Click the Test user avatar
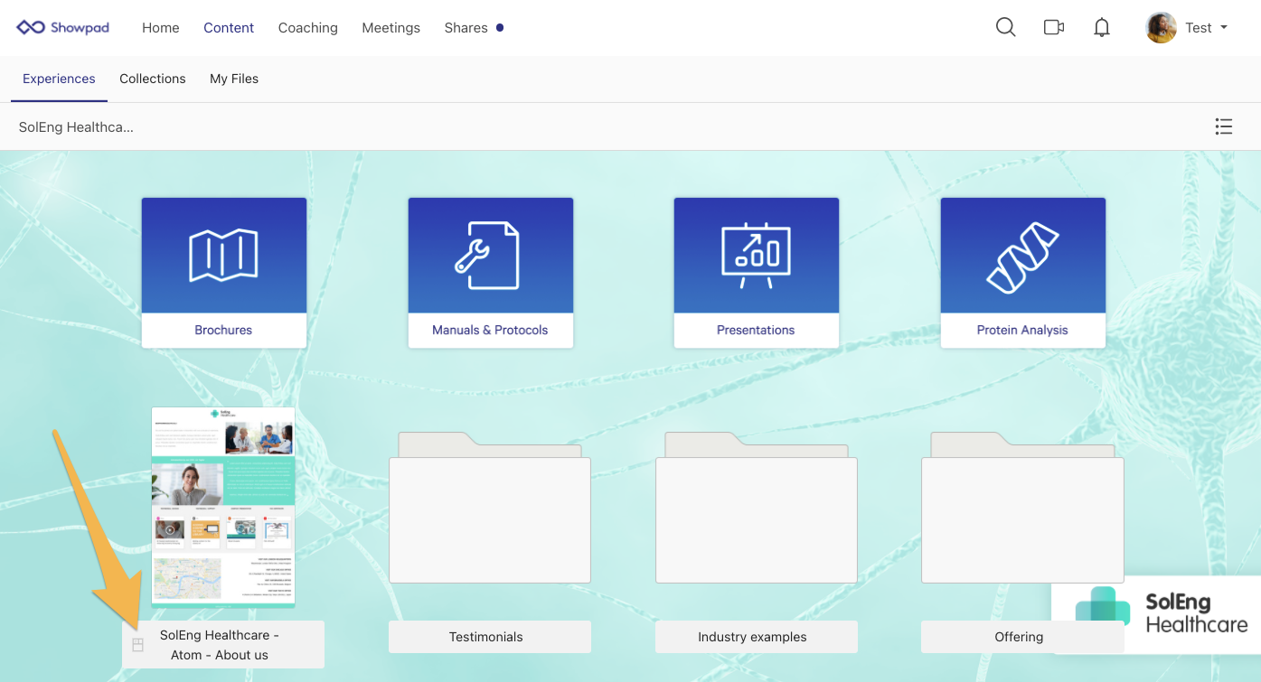1261x682 pixels. point(1161,27)
